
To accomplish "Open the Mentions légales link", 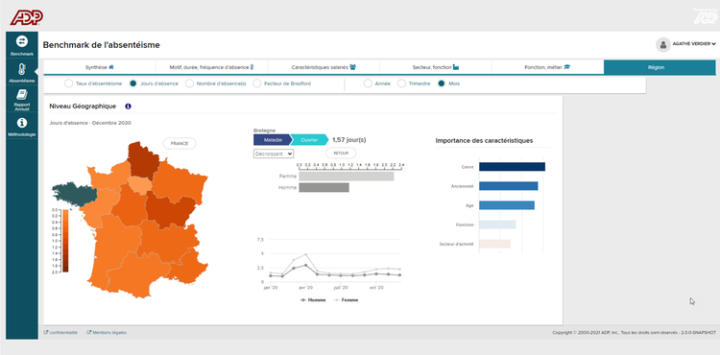I will [109, 333].
